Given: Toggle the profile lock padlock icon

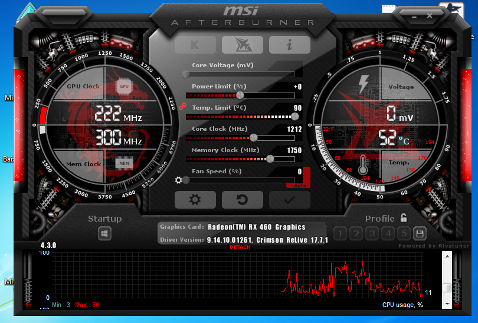Looking at the screenshot, I should click(404, 217).
